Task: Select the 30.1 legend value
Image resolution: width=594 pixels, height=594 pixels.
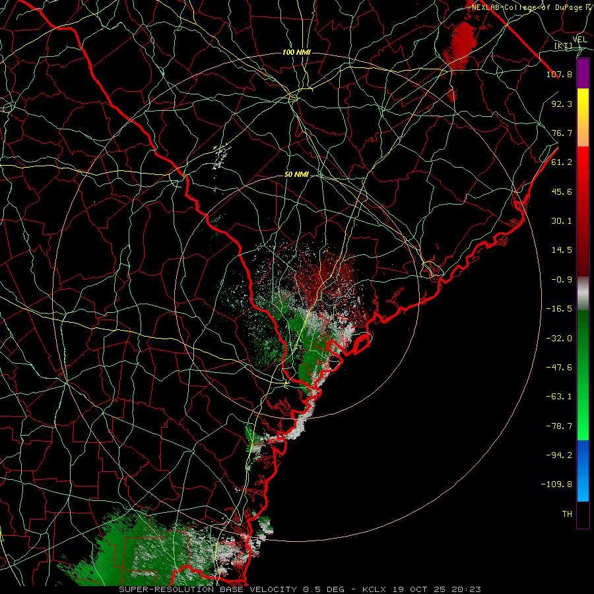Action: (x=562, y=221)
